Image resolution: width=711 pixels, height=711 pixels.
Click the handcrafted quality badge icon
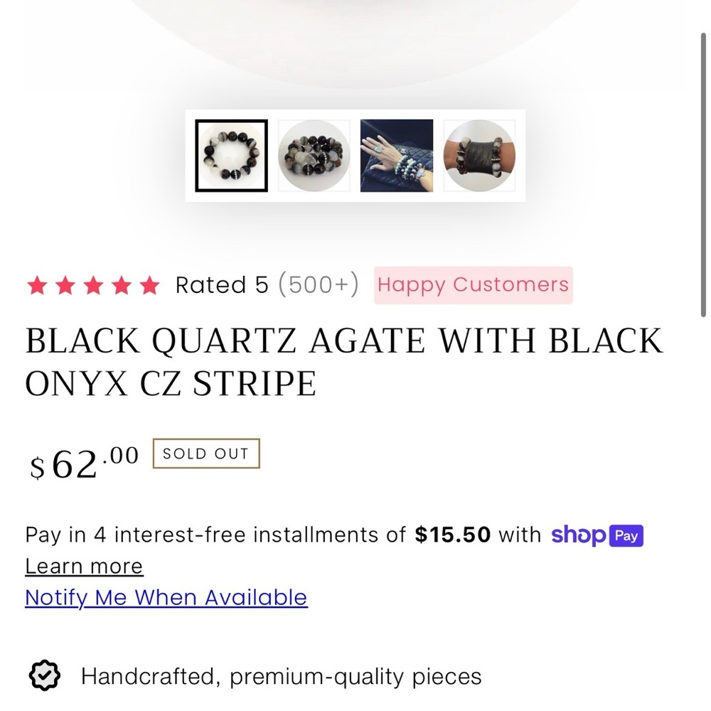click(x=44, y=675)
